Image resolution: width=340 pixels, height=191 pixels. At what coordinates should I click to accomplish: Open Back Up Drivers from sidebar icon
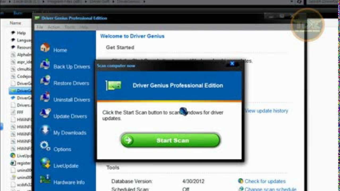[45, 65]
